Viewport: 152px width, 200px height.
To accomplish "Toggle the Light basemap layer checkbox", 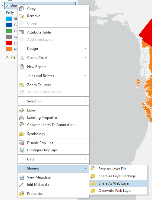I will 7,57.
